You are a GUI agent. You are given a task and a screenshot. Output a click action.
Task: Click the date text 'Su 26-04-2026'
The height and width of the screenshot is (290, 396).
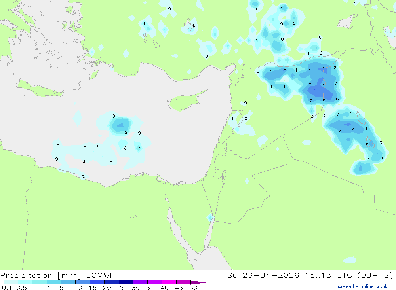click(x=263, y=275)
